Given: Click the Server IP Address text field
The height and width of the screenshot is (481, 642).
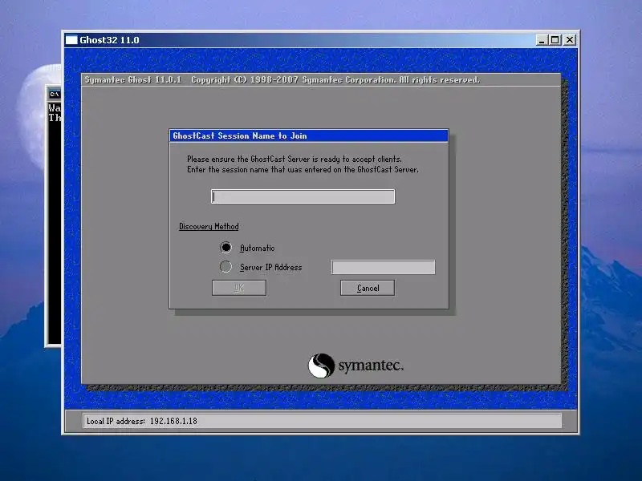Looking at the screenshot, I should (384, 267).
